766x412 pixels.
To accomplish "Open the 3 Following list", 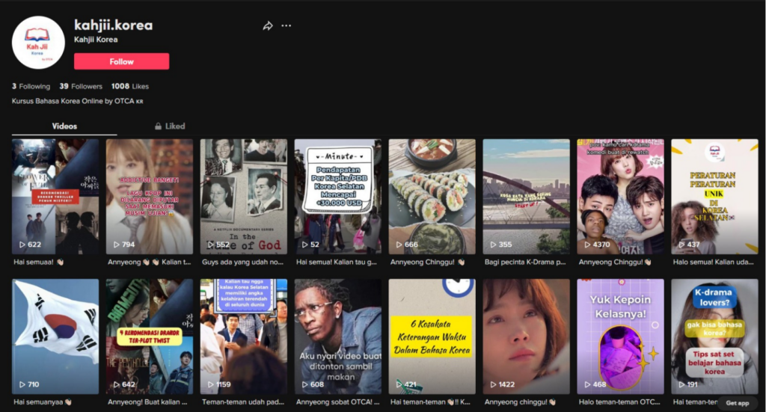I will [31, 87].
